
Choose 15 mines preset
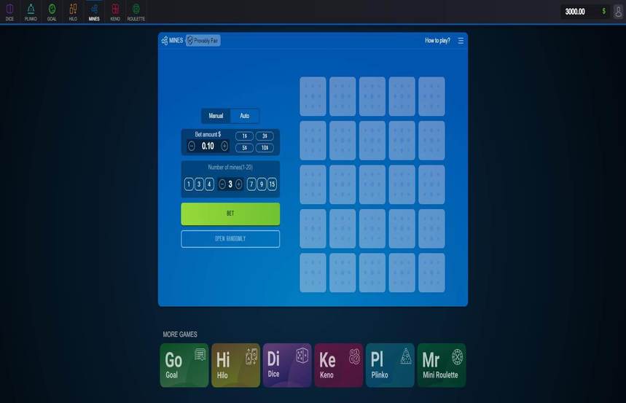click(272, 184)
